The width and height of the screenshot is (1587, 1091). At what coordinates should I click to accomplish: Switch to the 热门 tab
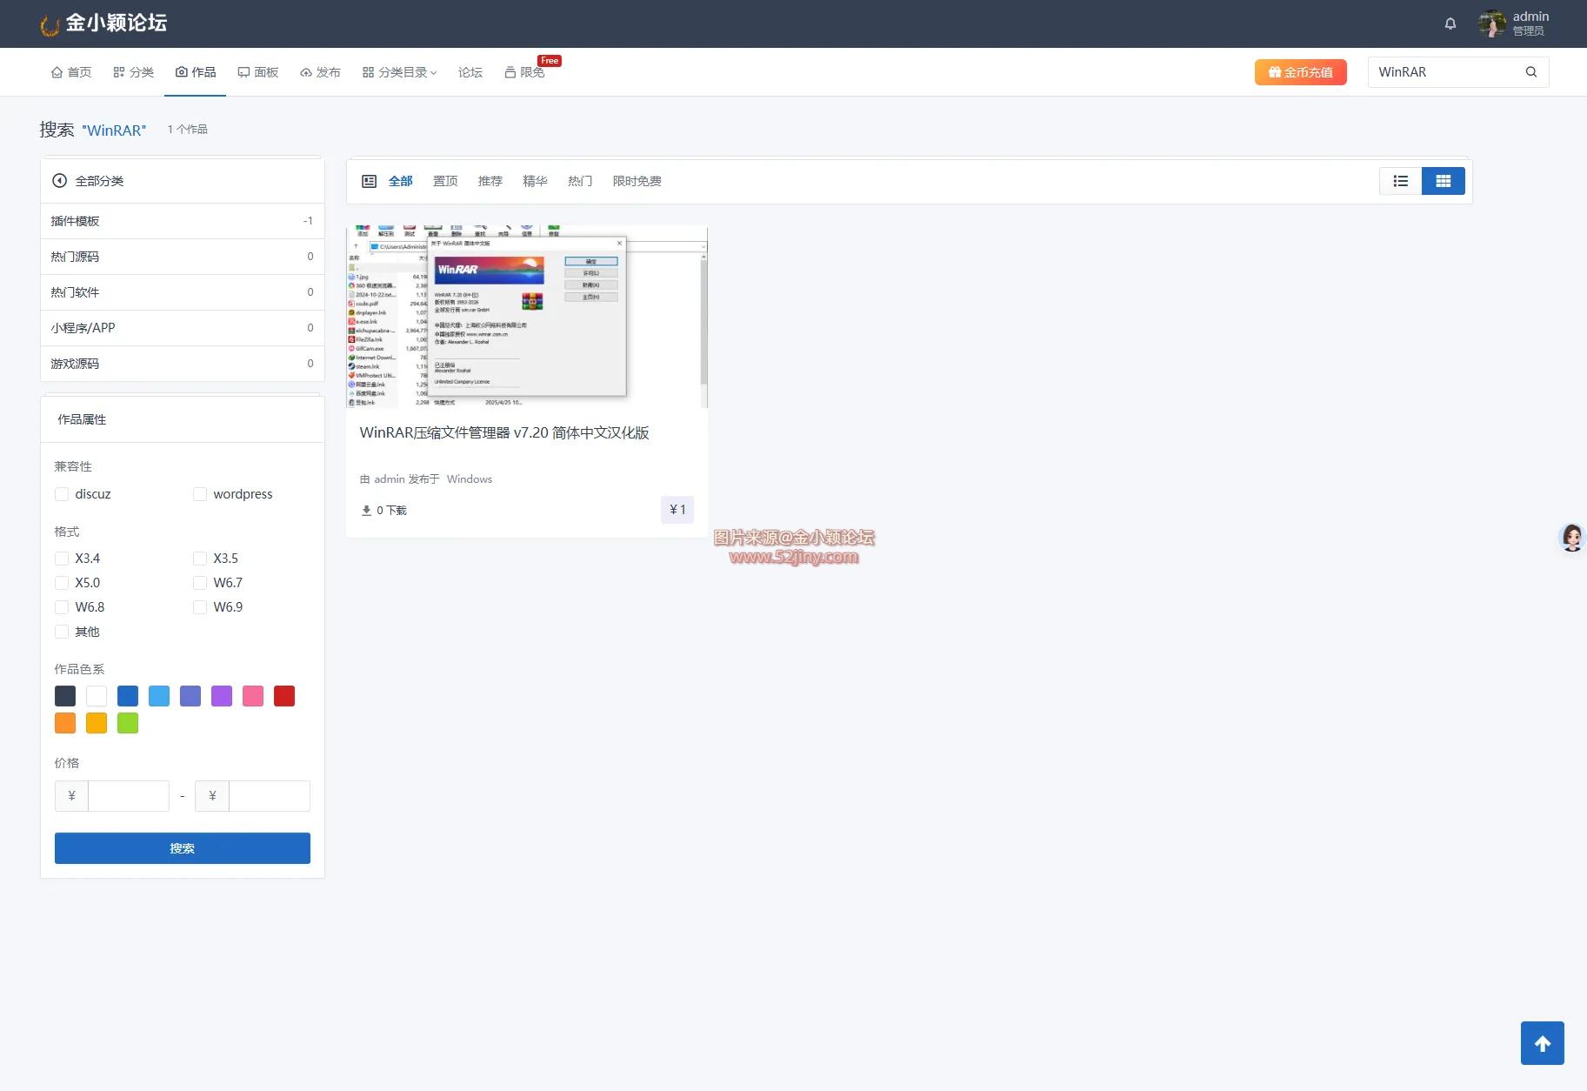(x=579, y=180)
